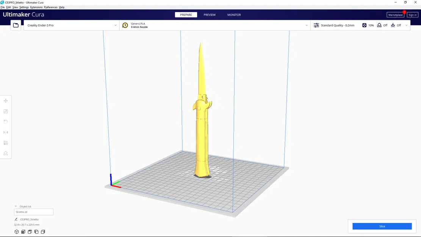Select the Move tool
Image resolution: width=421 pixels, height=237 pixels.
tap(5, 100)
